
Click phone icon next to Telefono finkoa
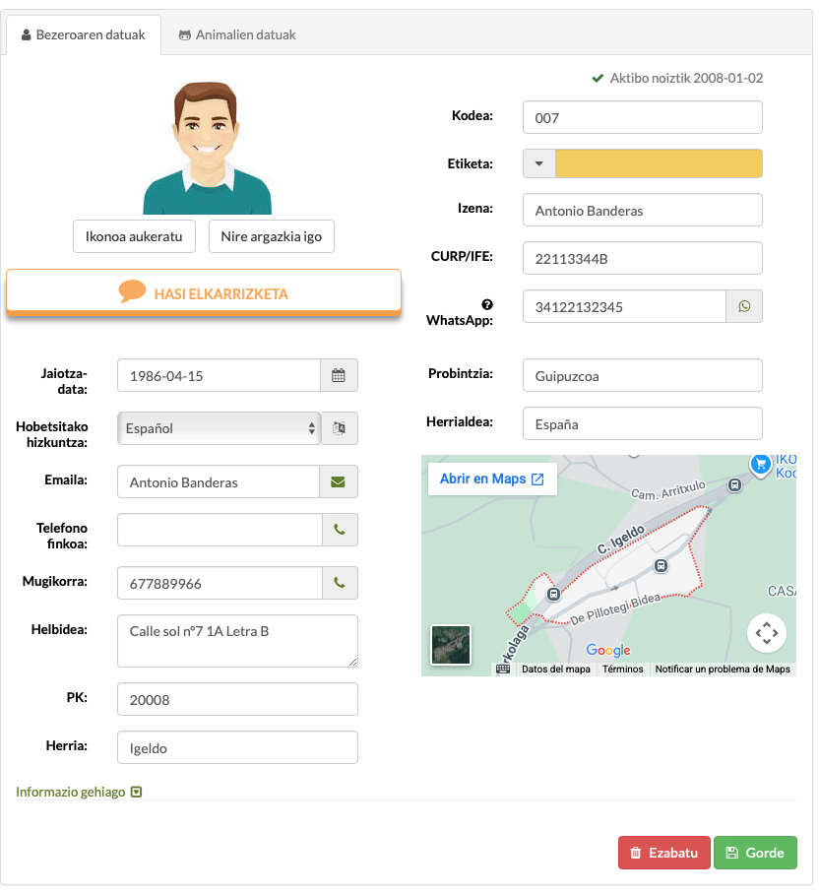click(x=339, y=530)
